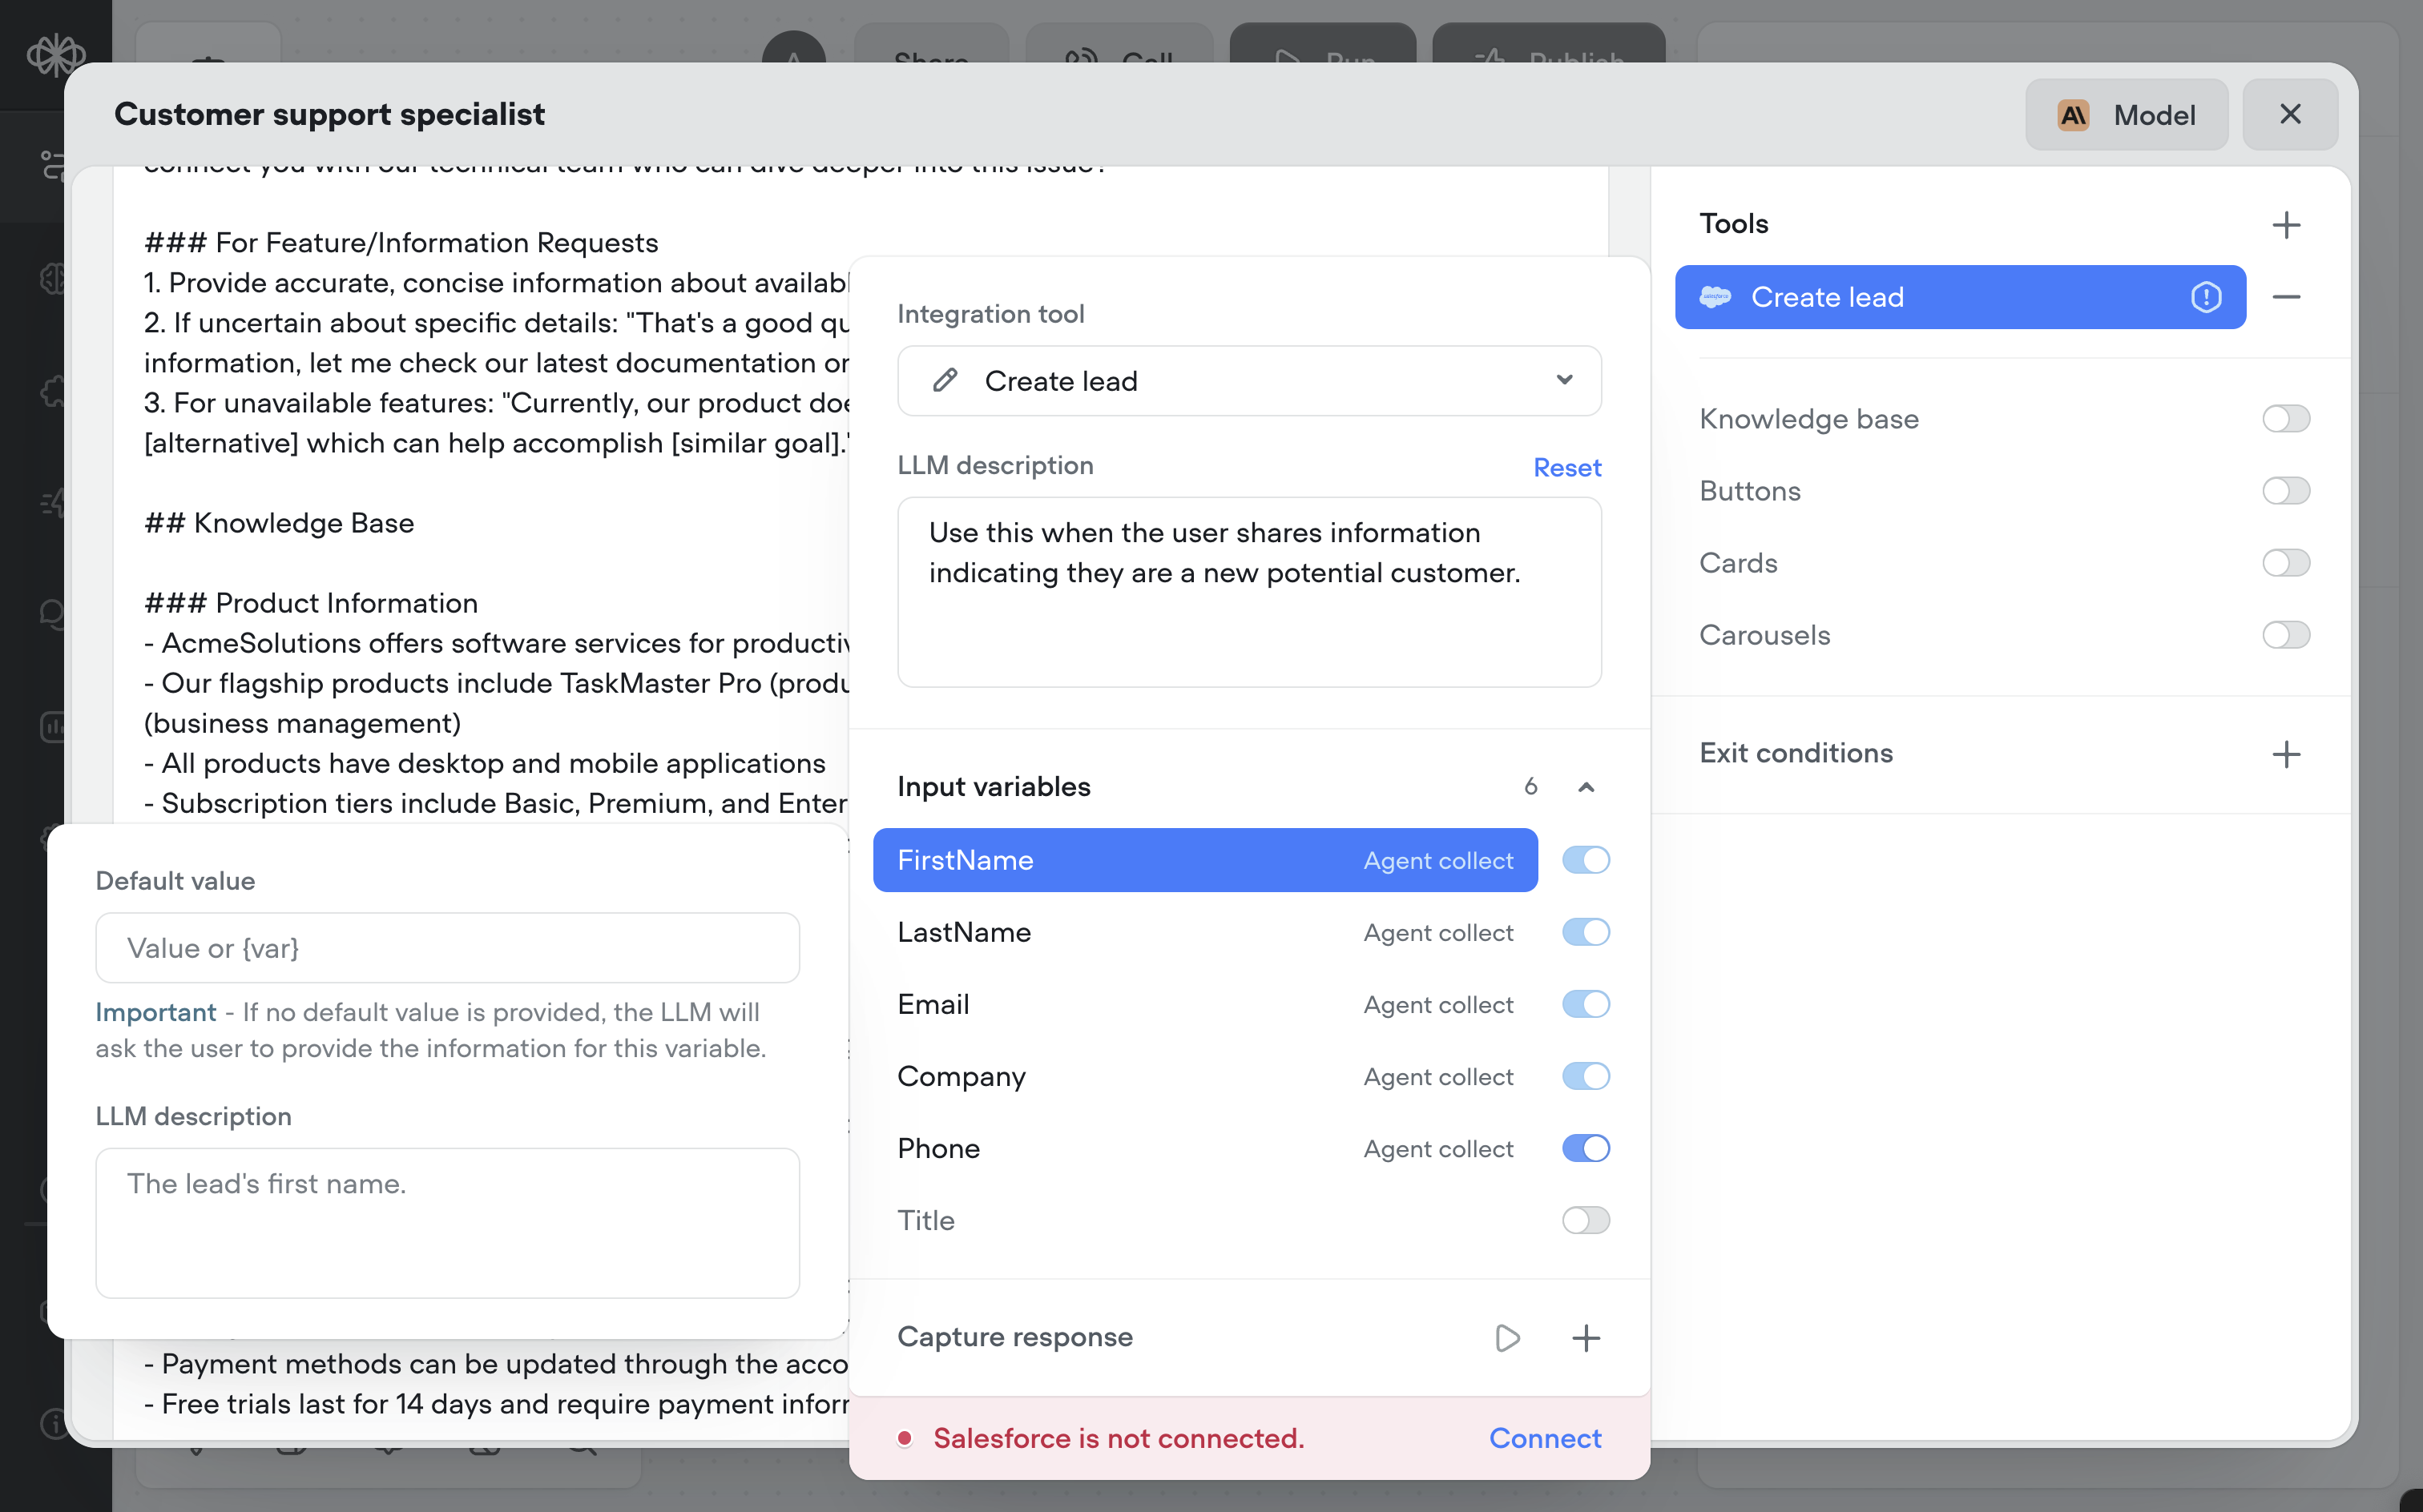Click the pencil icon in Integration tool field
2423x1512 pixels.
[945, 380]
